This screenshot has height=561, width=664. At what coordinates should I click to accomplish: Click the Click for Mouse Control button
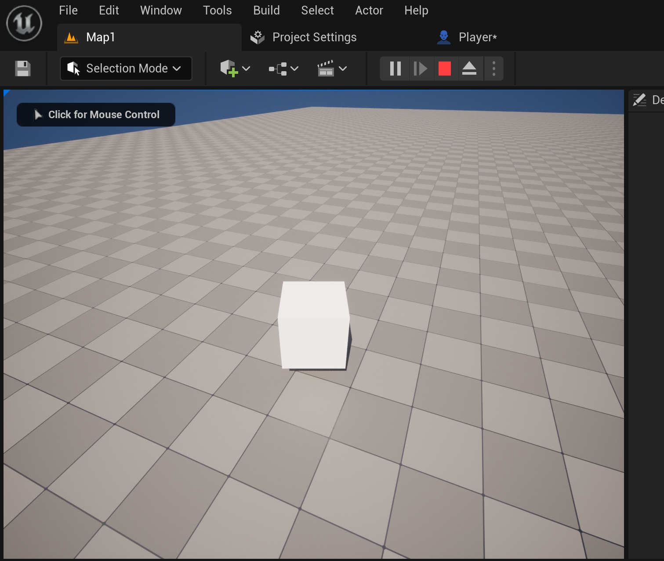[96, 115]
